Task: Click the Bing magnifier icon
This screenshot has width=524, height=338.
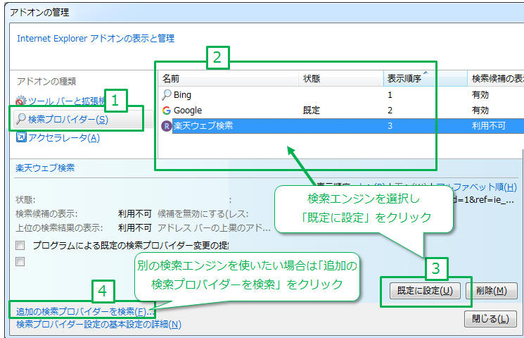Action: tap(167, 94)
